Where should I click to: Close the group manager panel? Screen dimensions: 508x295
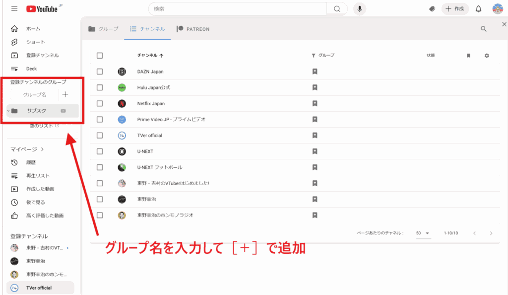click(504, 24)
